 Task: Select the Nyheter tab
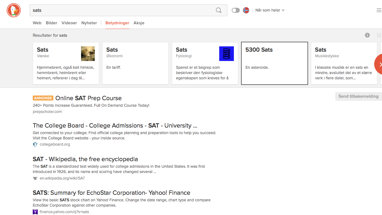click(x=89, y=23)
